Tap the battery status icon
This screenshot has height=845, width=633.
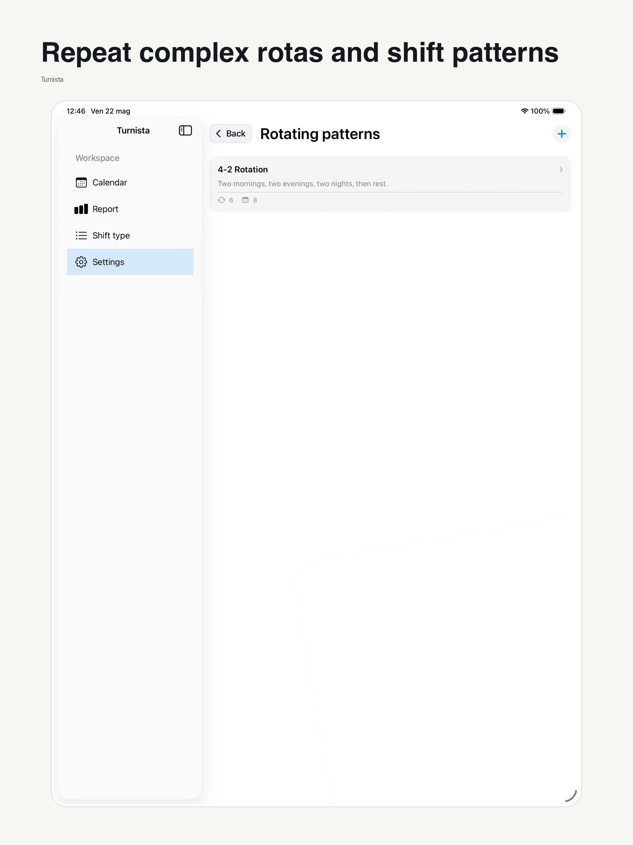[x=559, y=111]
